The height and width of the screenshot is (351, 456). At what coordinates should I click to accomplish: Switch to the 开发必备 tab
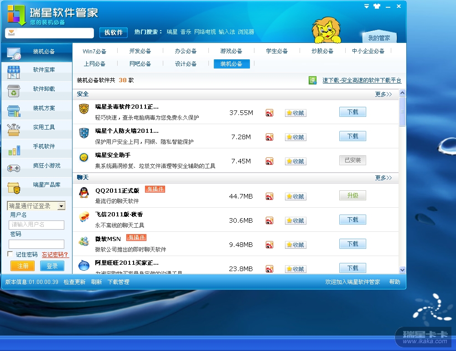click(140, 51)
